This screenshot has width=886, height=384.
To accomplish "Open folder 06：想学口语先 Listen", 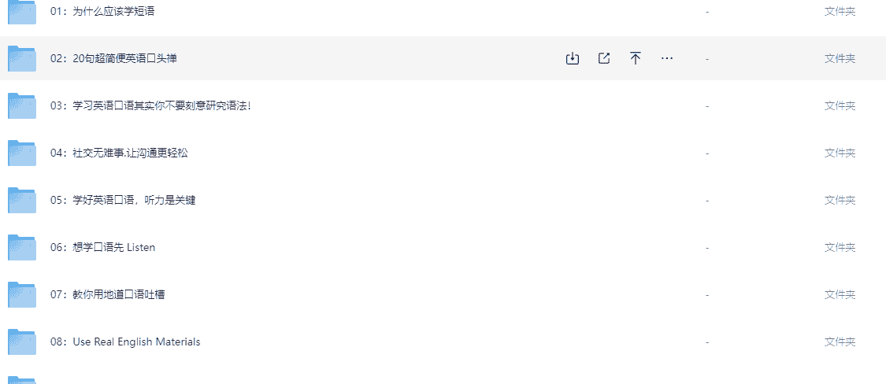I will coord(103,247).
